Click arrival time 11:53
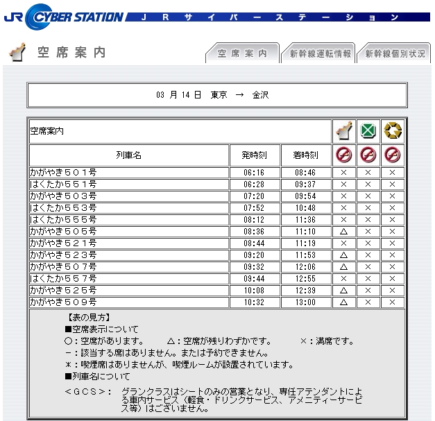The height and width of the screenshot is (421, 435). 305,255
